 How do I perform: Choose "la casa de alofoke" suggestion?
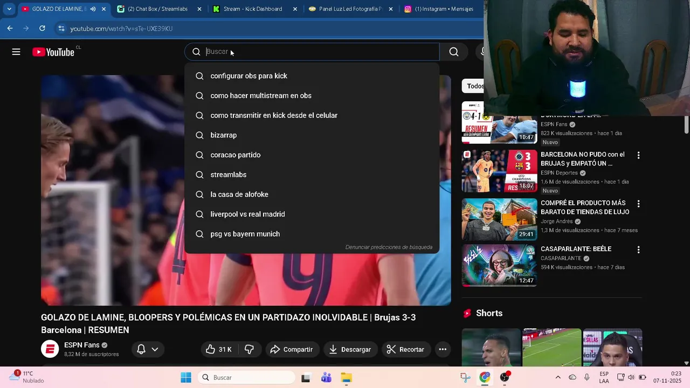click(x=312, y=195)
